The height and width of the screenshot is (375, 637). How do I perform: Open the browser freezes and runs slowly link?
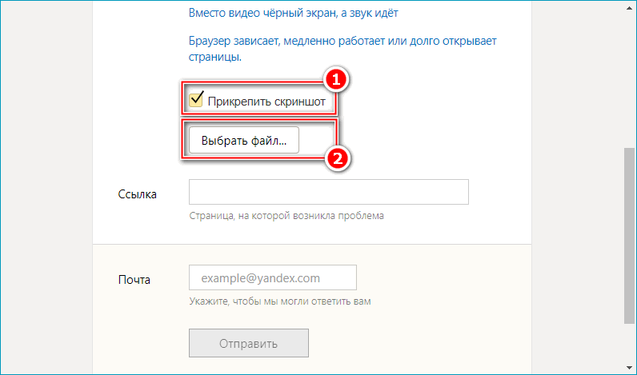click(x=348, y=42)
